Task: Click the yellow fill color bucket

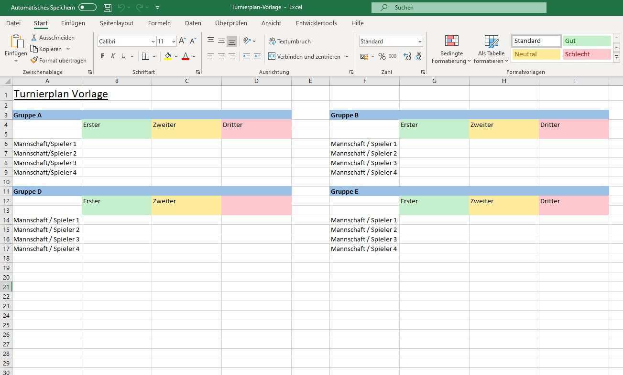Action: 168,56
